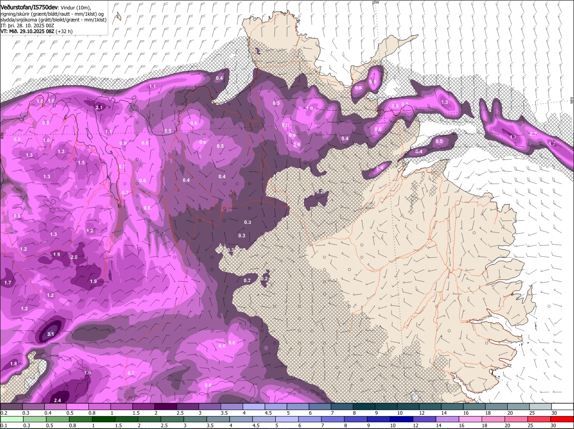Click the 1.6 value label on the map
The image size is (574, 429).
pos(87,373)
